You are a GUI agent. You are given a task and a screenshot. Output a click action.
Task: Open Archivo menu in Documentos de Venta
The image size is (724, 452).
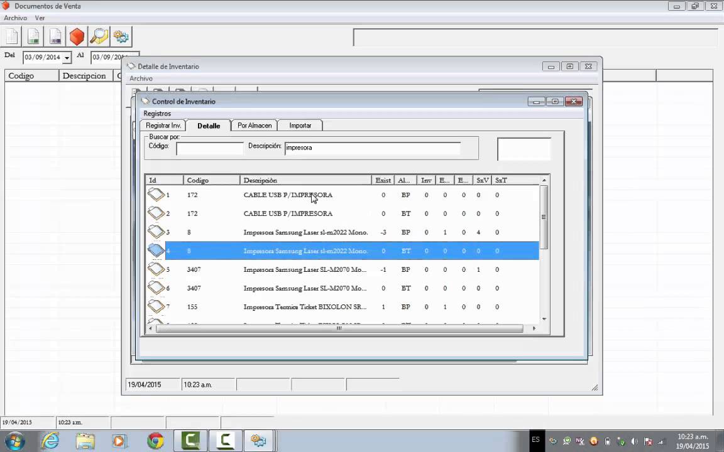[x=15, y=18]
